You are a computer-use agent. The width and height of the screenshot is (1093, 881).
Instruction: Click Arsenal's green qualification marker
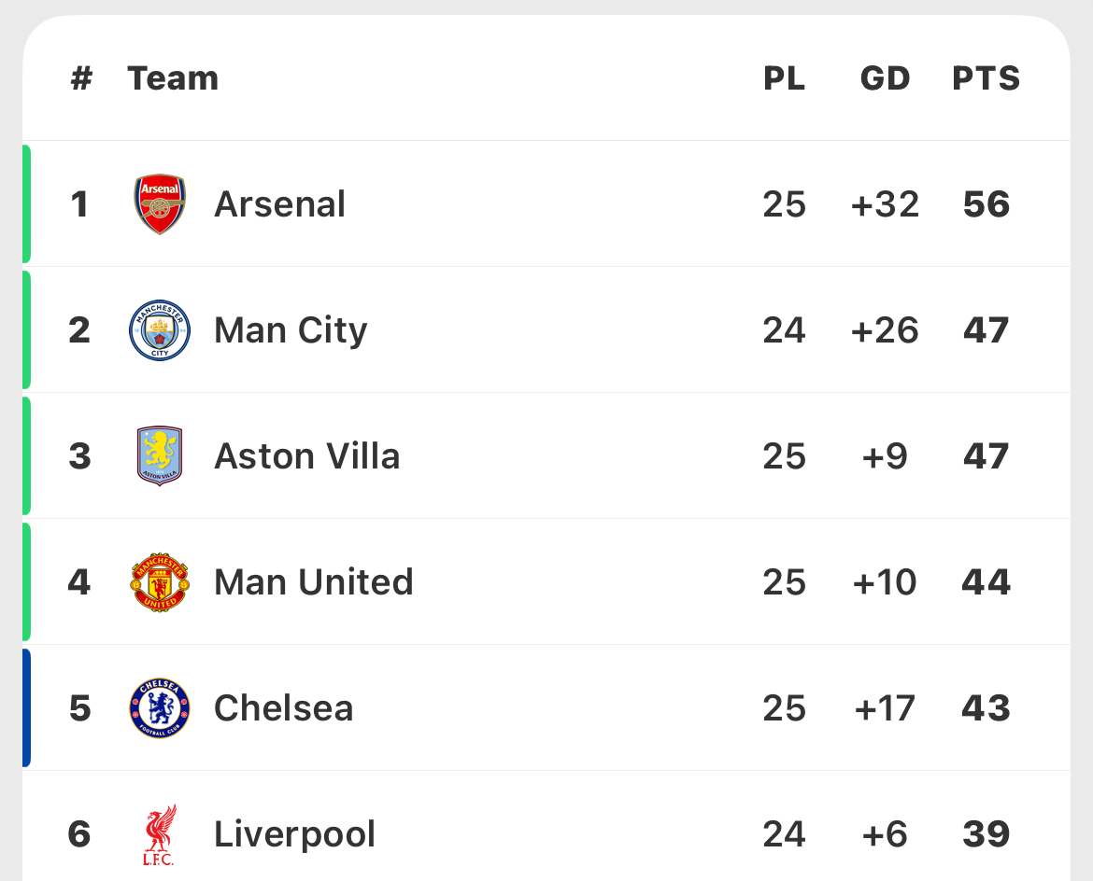coord(27,203)
